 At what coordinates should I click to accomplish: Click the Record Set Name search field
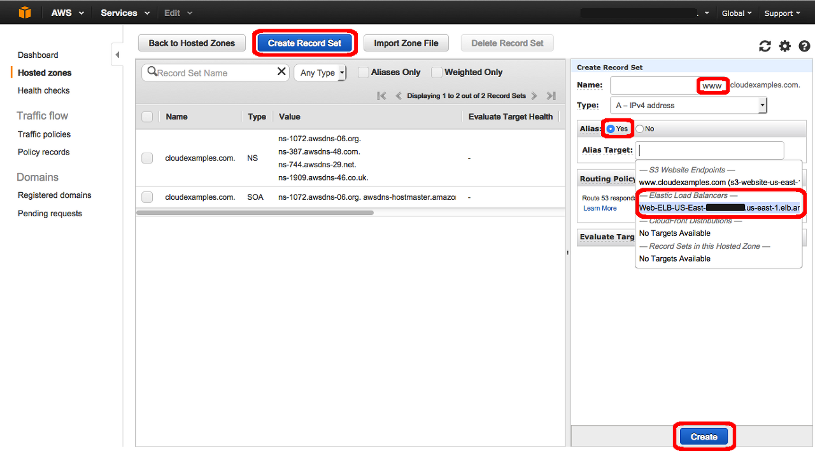coord(215,73)
